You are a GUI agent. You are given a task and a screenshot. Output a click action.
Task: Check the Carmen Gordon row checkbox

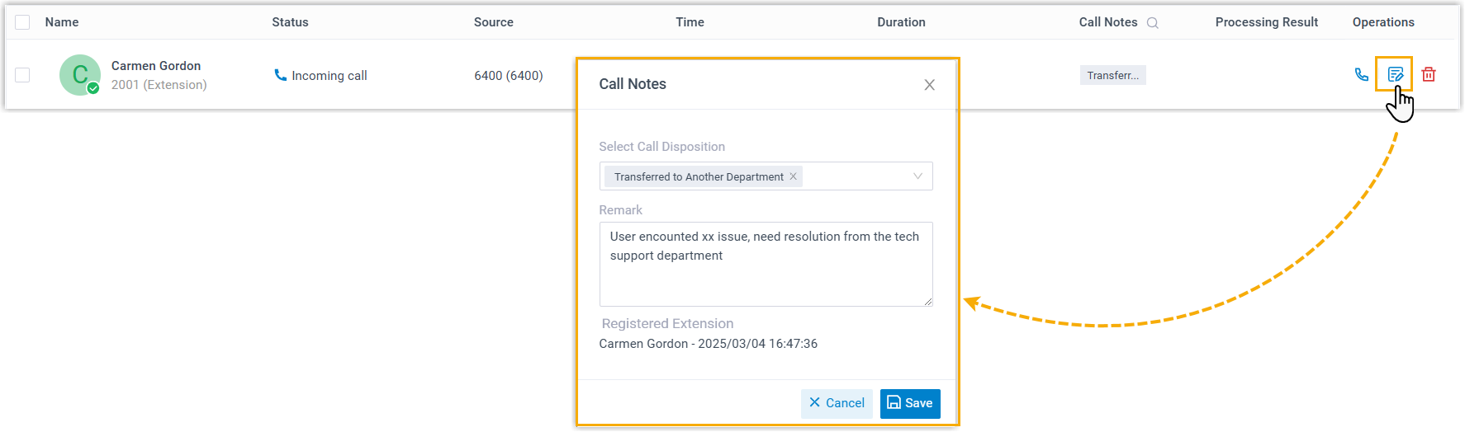pyautogui.click(x=22, y=75)
